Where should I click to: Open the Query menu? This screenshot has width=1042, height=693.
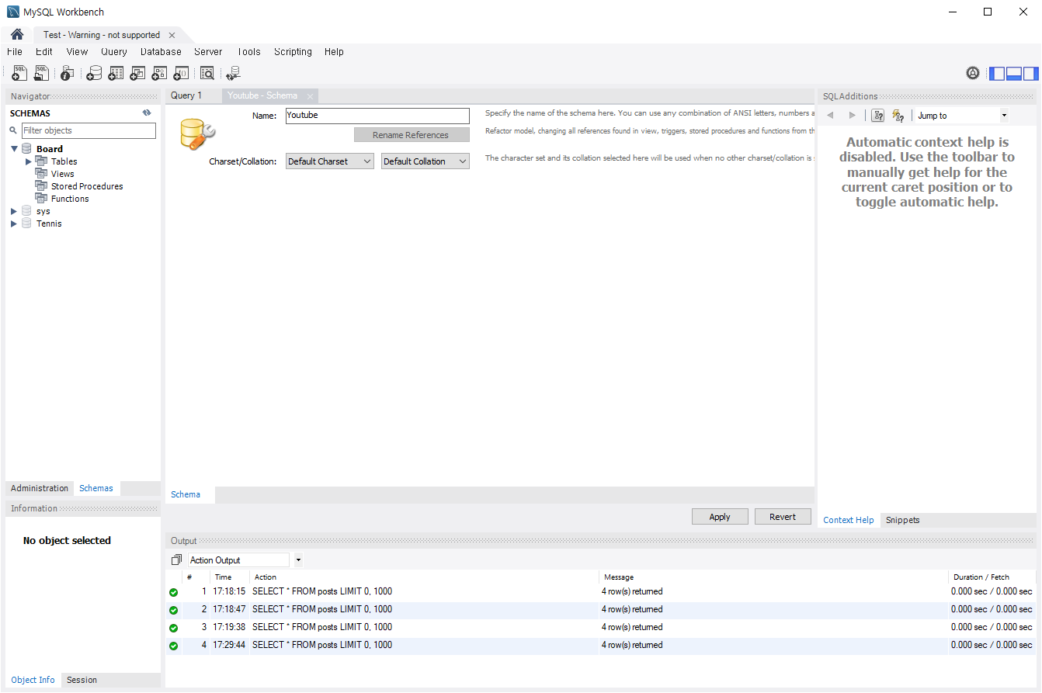click(x=114, y=52)
